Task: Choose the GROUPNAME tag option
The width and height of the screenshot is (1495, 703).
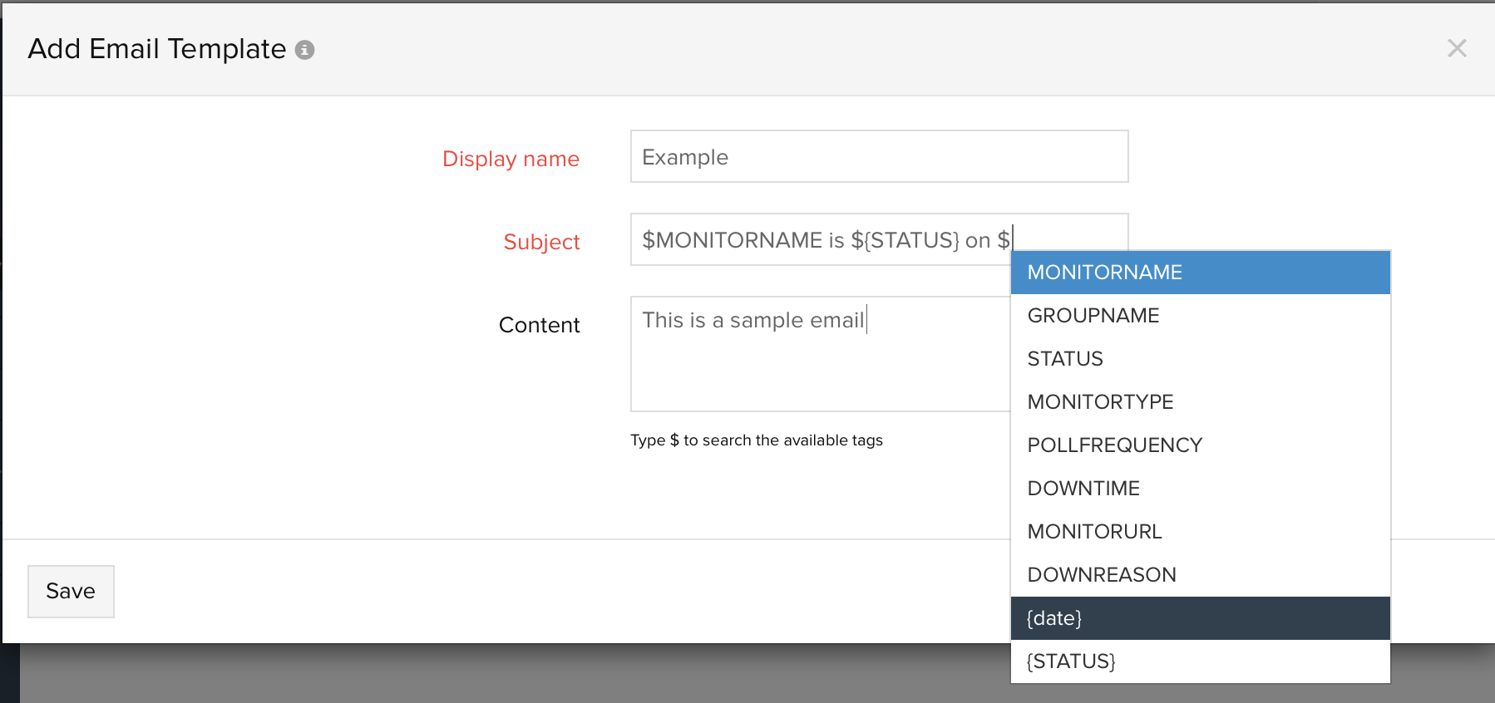Action: pos(1199,316)
